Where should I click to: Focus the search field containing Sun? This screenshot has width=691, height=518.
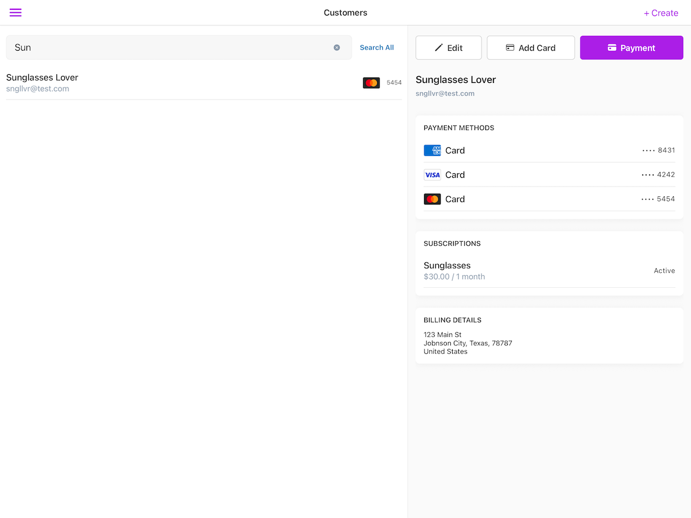173,48
